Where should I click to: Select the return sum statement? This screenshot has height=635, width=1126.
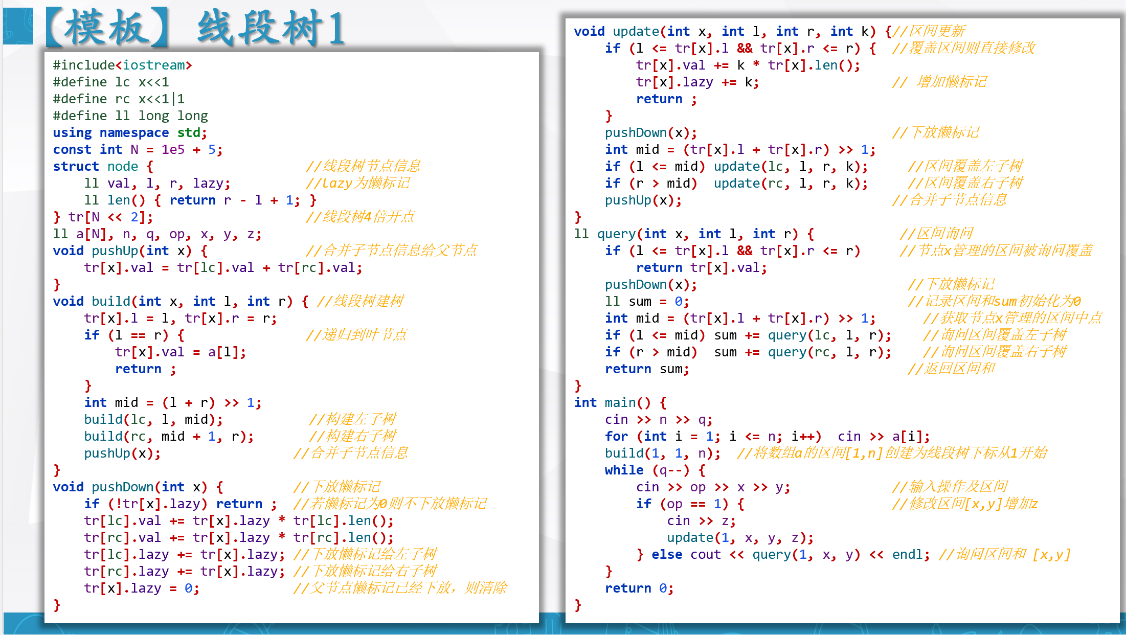[647, 369]
